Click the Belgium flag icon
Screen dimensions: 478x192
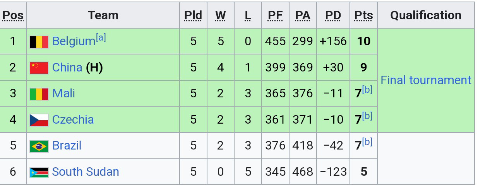39,42
